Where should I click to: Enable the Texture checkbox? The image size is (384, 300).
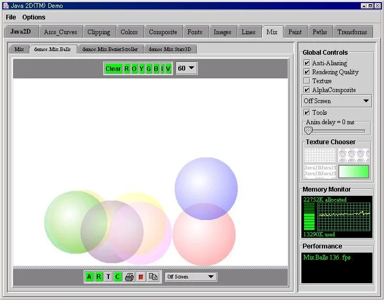307,81
